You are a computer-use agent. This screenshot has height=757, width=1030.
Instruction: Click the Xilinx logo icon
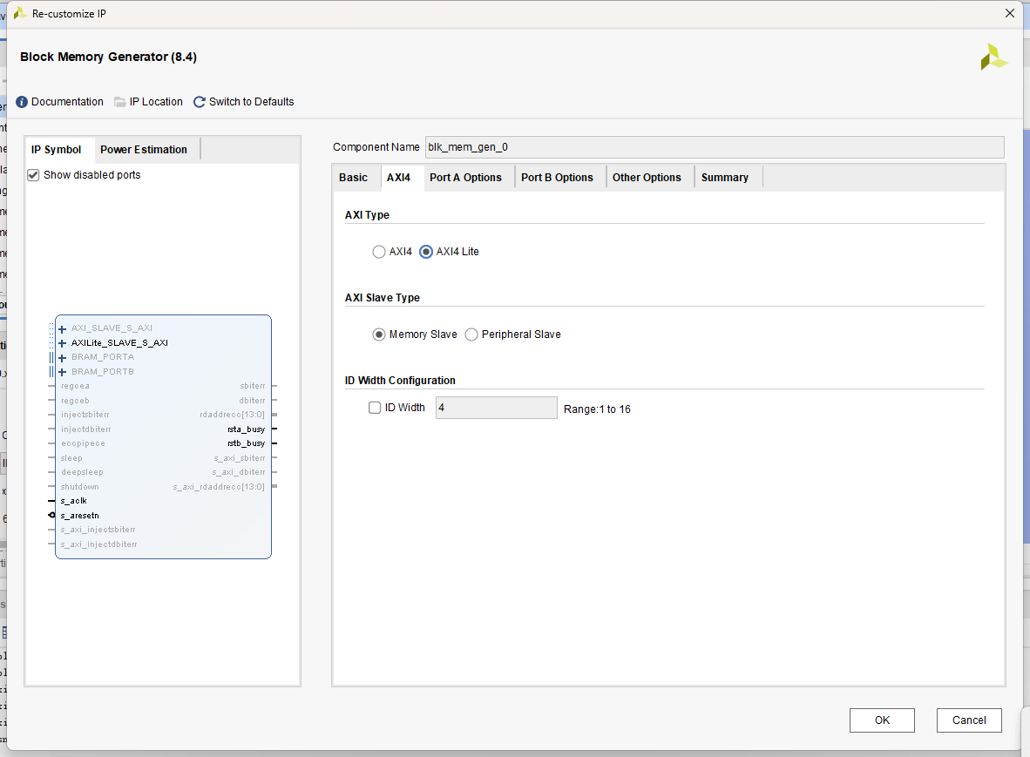[993, 57]
